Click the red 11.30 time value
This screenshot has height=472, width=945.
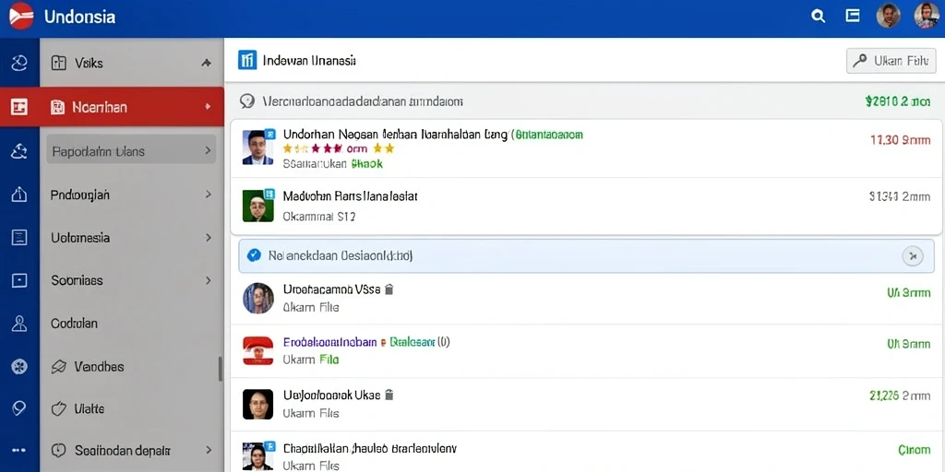[x=901, y=140]
